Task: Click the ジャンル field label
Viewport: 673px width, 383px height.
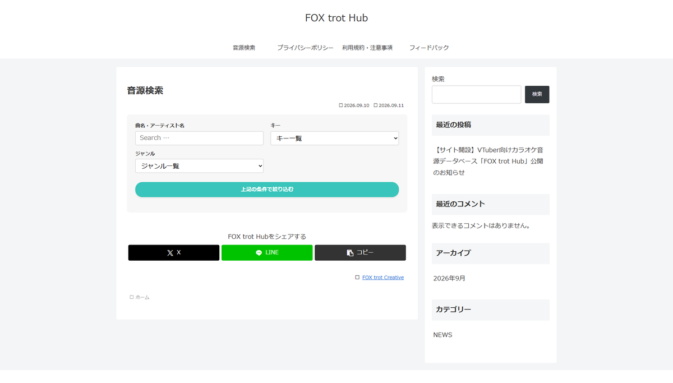Action: click(x=145, y=154)
